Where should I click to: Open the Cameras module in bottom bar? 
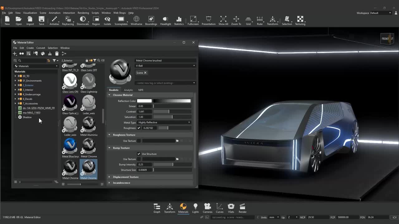point(207,208)
